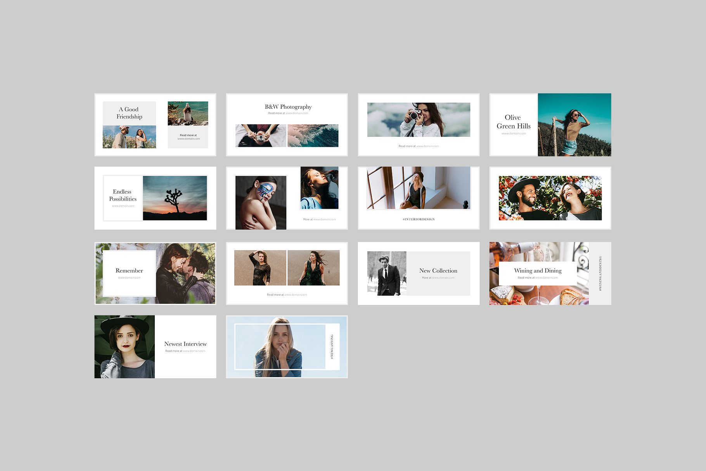Pick the woman in green dress photo
The width and height of the screenshot is (706, 471).
pos(313,268)
